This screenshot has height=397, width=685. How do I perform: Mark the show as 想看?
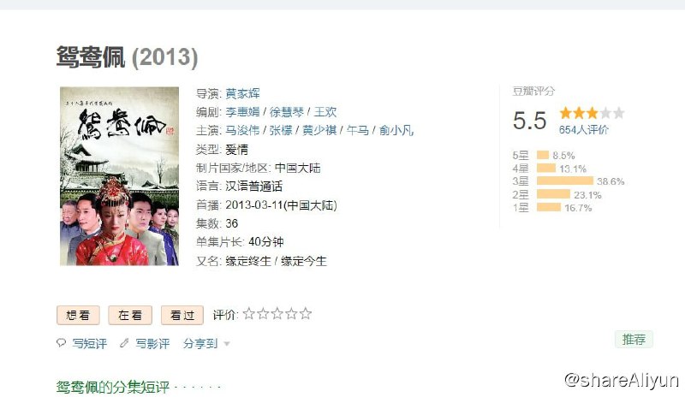(x=78, y=315)
